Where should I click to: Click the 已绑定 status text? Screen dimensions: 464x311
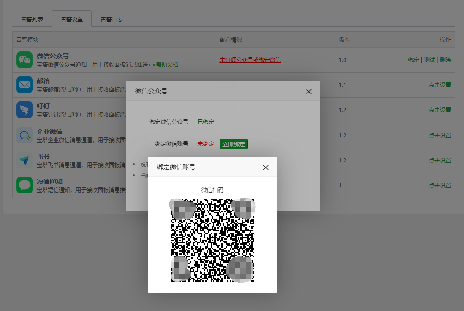206,122
